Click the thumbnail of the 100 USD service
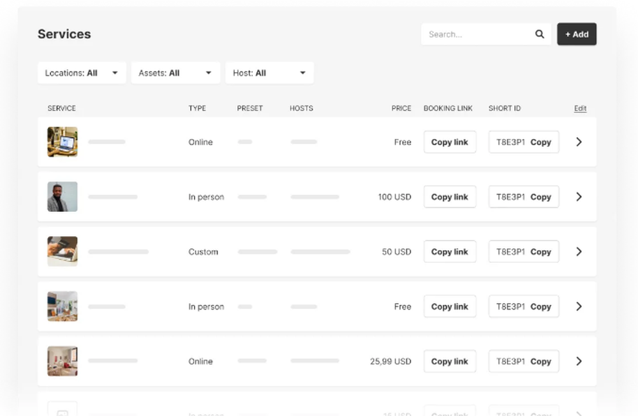638x416 pixels. (62, 197)
